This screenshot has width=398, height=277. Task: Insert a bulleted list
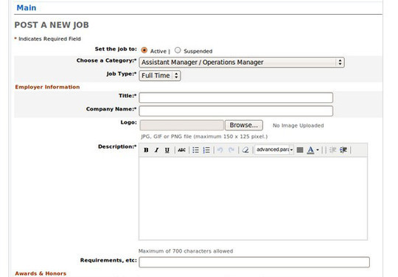(195, 150)
